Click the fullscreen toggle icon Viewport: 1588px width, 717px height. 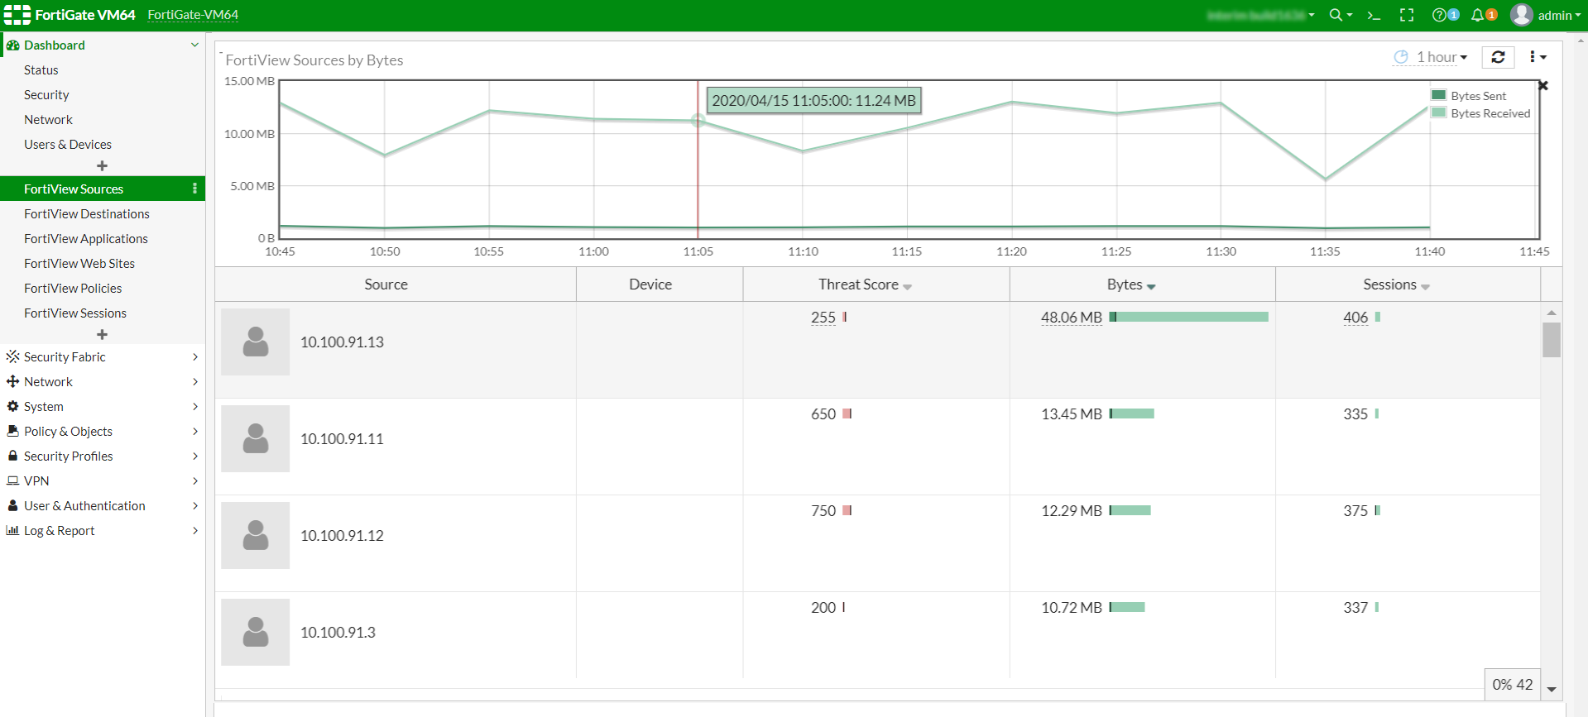1407,15
